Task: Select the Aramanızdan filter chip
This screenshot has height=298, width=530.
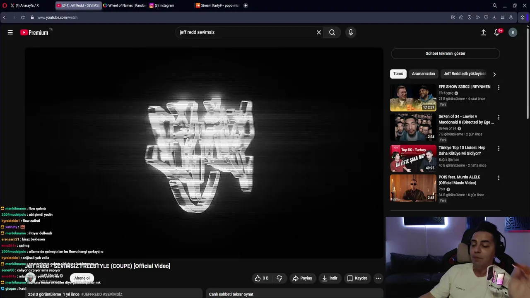Action: (x=423, y=74)
